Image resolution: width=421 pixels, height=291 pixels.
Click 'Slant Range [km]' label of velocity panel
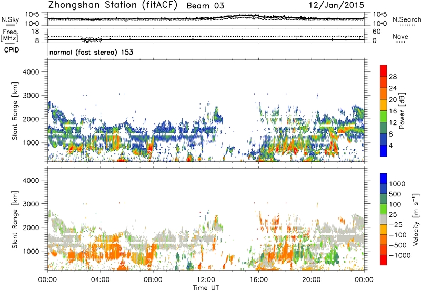click(15, 220)
